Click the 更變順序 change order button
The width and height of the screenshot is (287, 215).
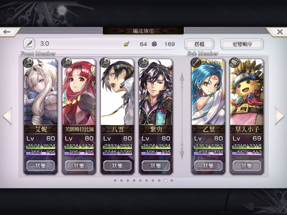pos(242,44)
